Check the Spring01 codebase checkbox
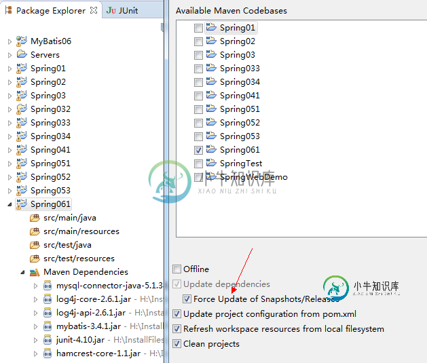This screenshot has height=363, width=427. click(x=198, y=28)
